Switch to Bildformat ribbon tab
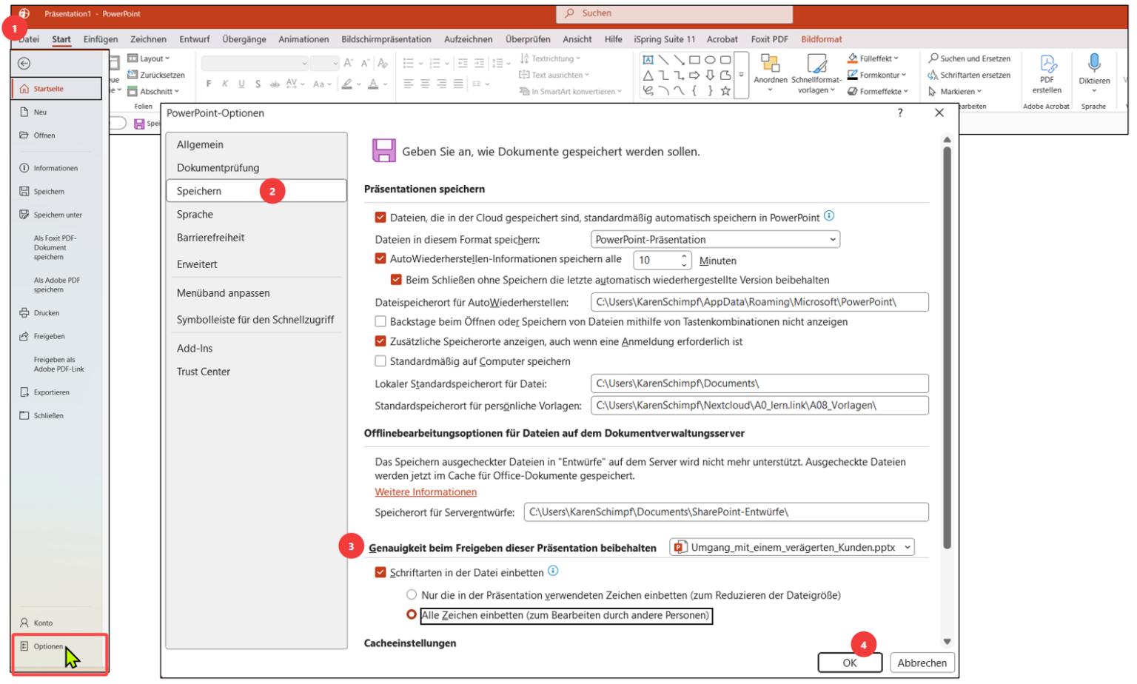 point(822,39)
